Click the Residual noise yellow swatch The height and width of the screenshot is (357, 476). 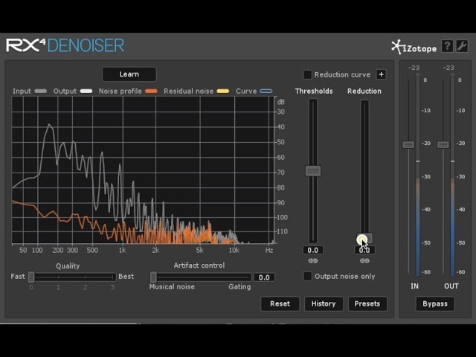(x=223, y=91)
